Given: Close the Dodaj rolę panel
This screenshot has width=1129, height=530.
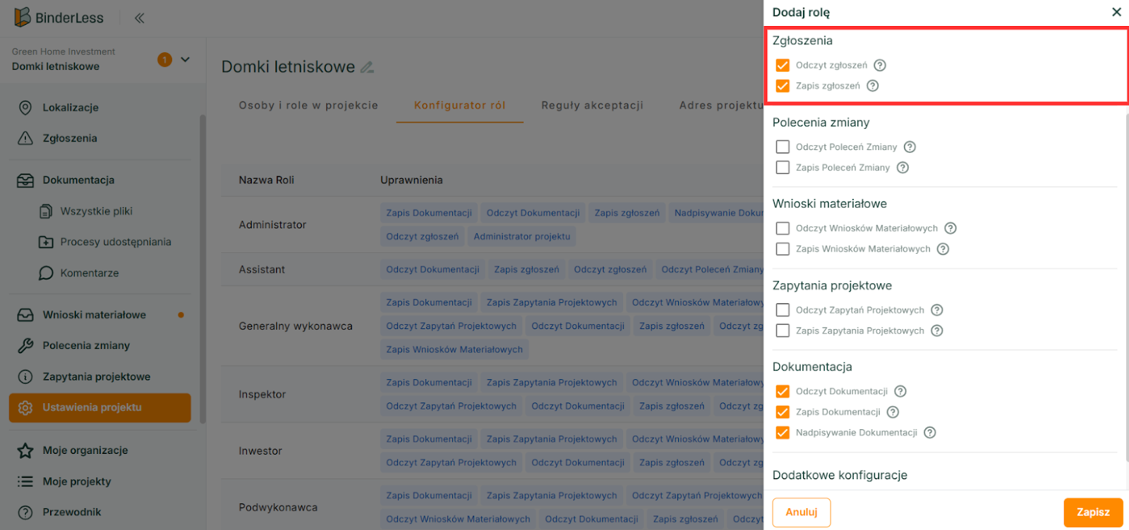Looking at the screenshot, I should (x=1116, y=12).
